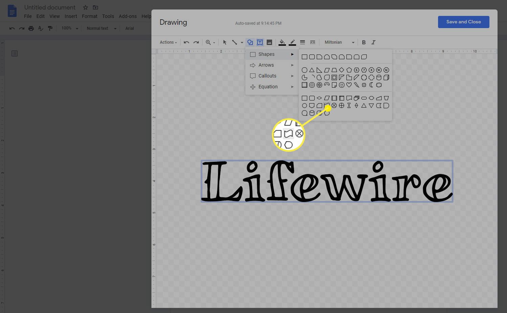Viewport: 507px width, 313px height.
Task: Click the Paint format icon in Docs toolbar
Action: coord(50,28)
